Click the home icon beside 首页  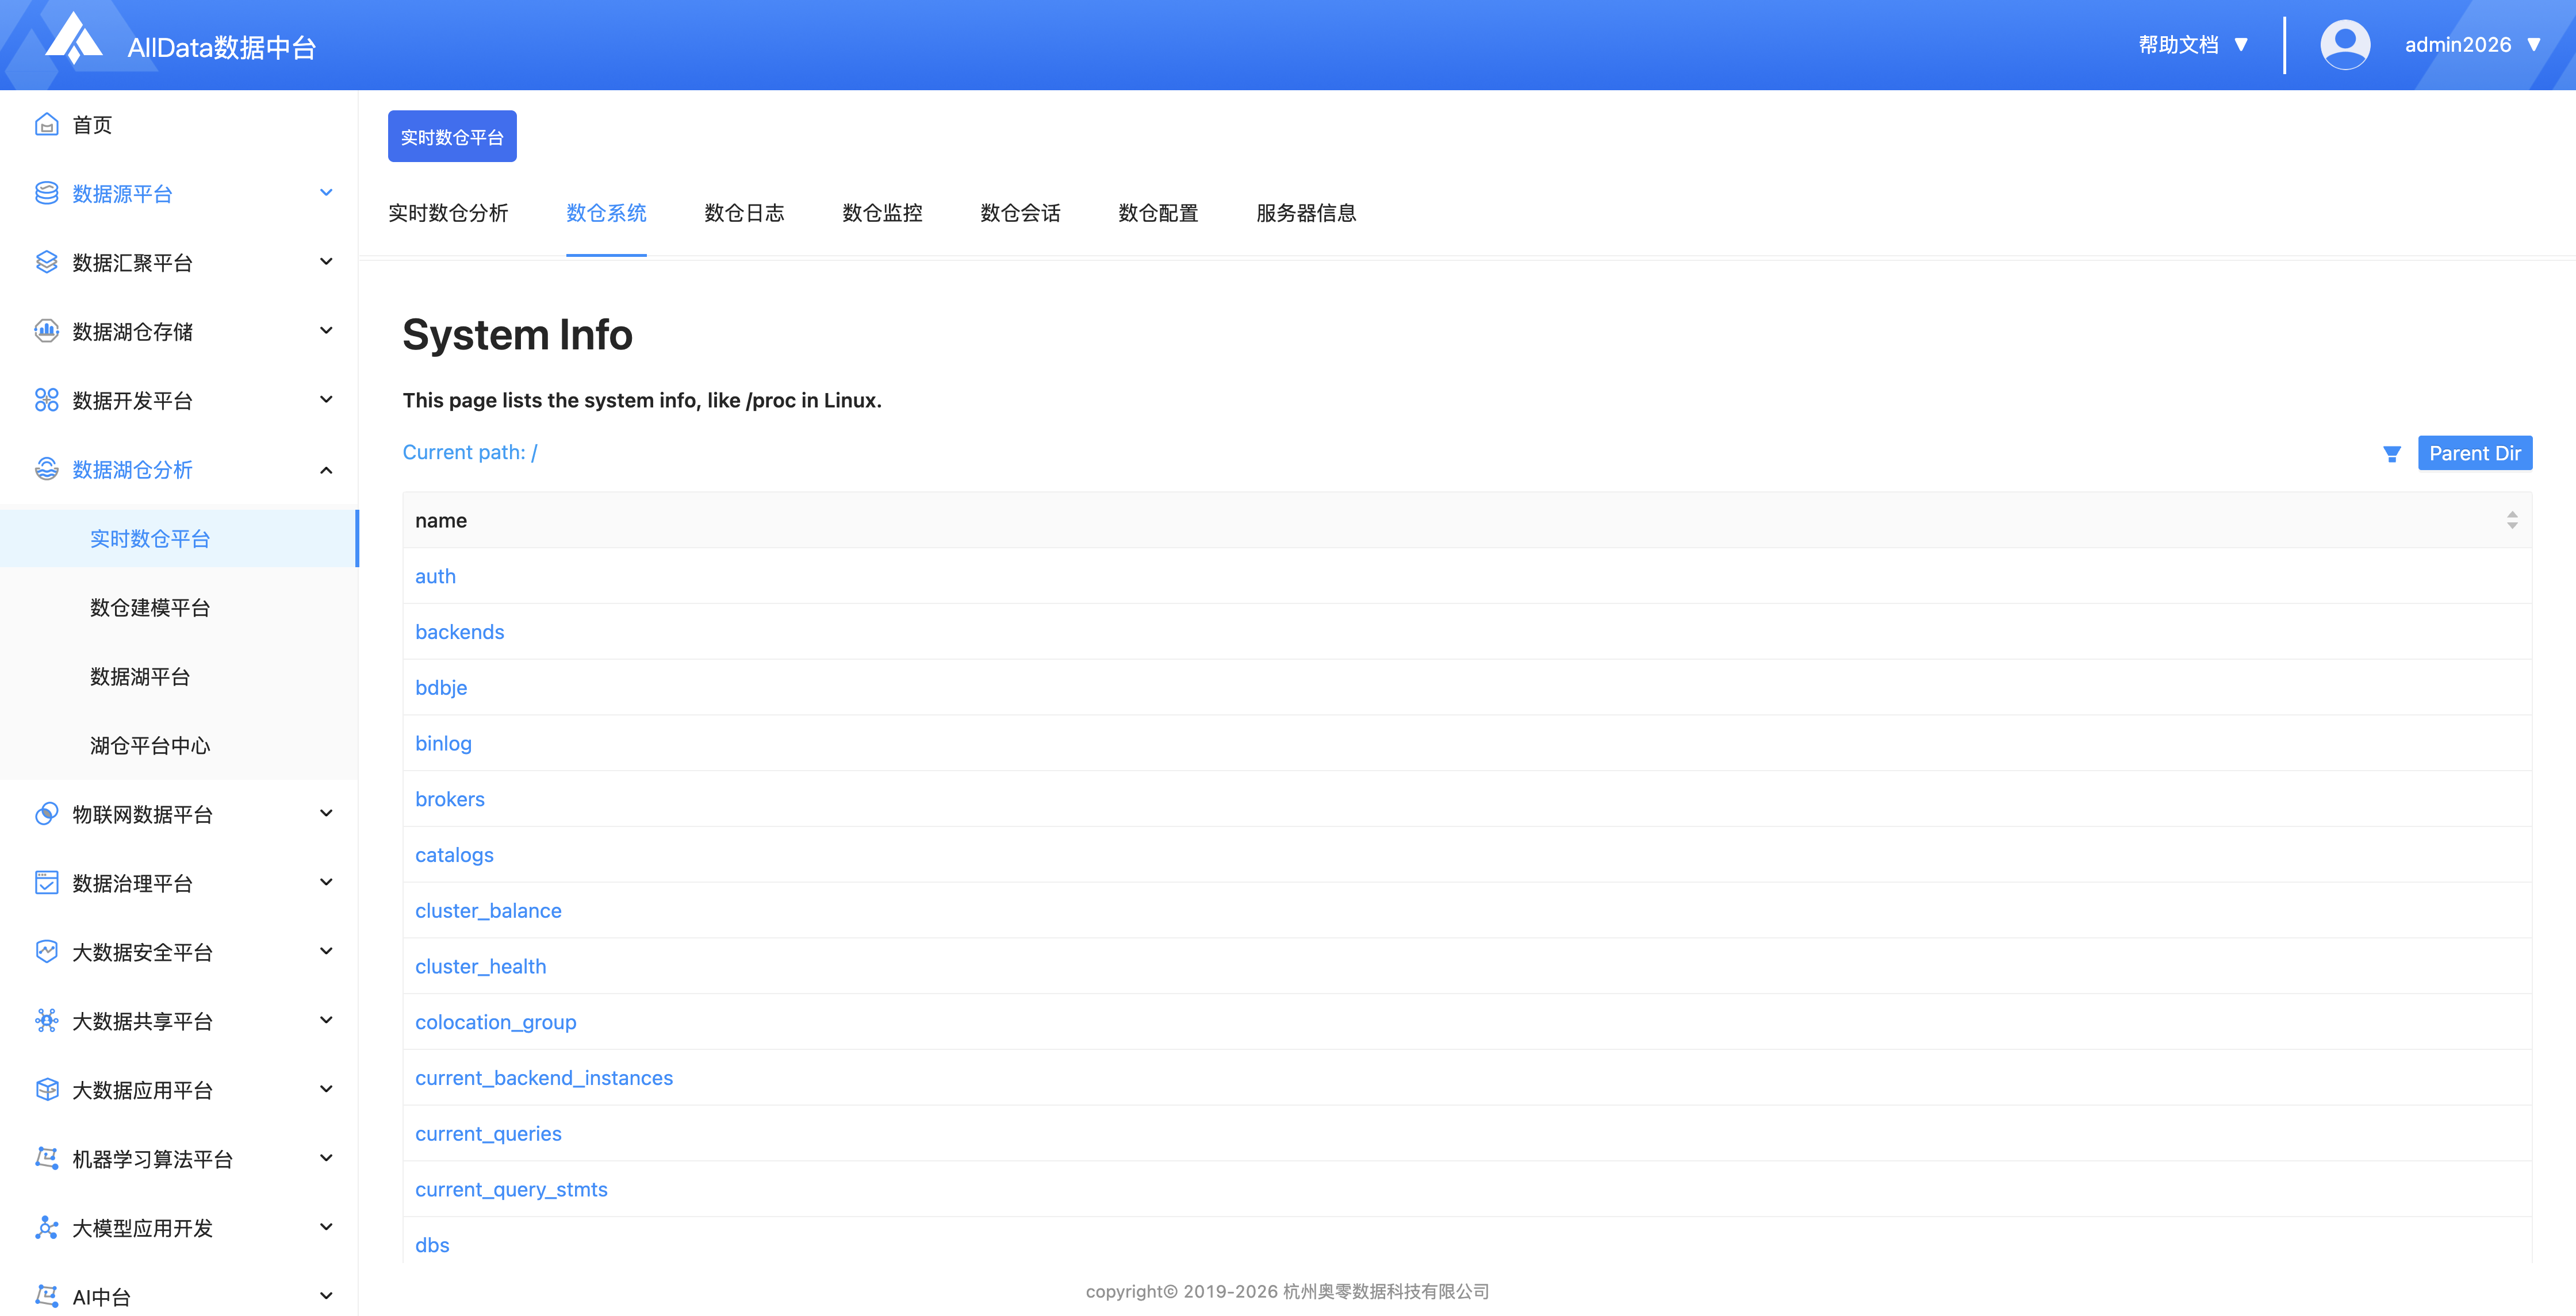pyautogui.click(x=46, y=125)
